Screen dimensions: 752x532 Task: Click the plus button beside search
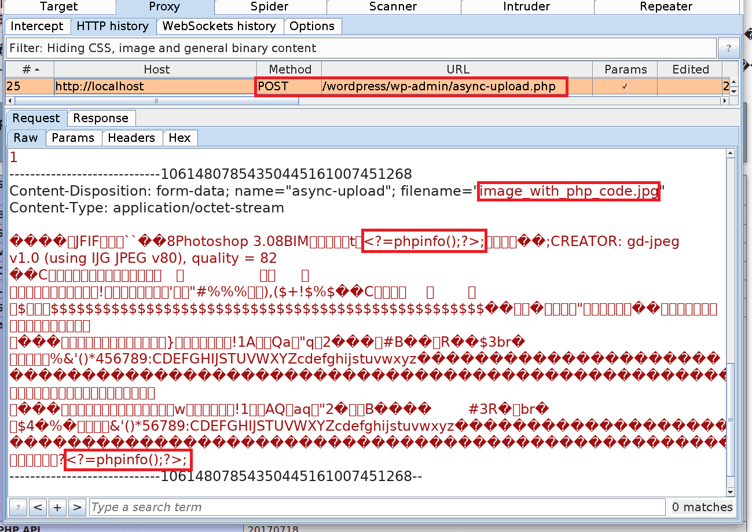point(57,507)
